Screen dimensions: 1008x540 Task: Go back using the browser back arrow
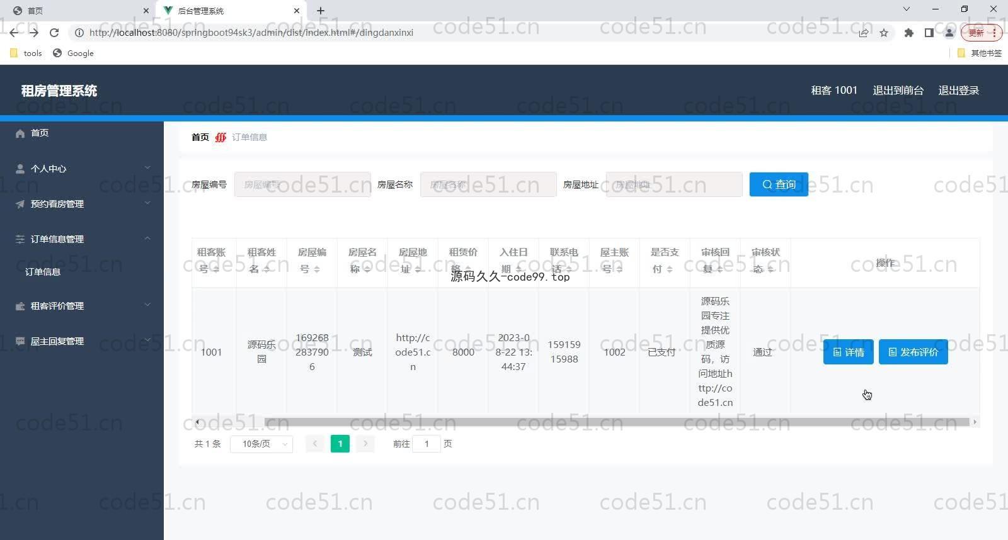pyautogui.click(x=14, y=33)
